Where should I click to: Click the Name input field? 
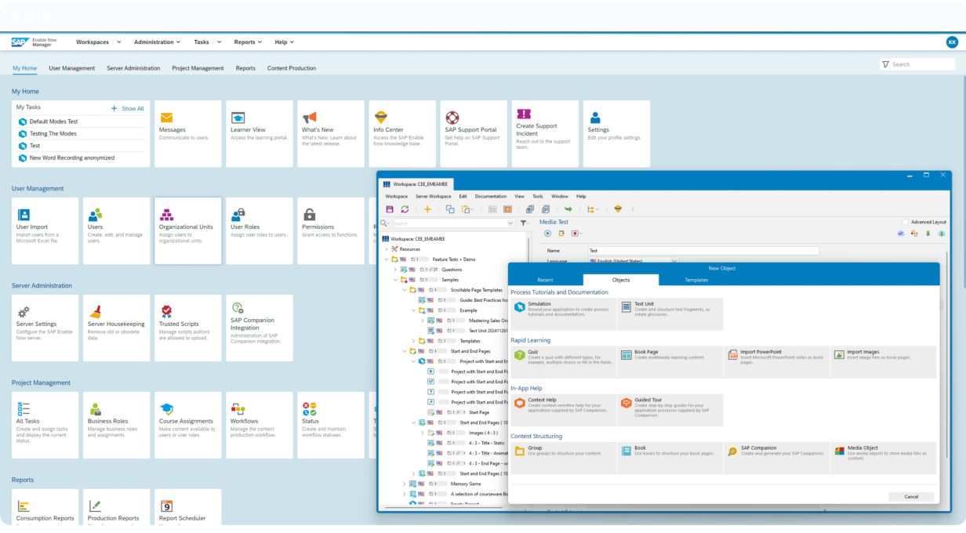[x=703, y=251]
